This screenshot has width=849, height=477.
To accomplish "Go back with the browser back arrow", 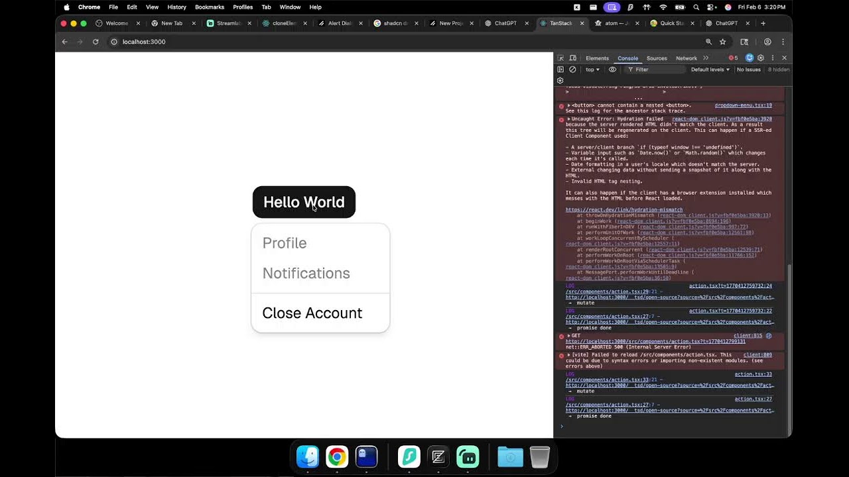I will (x=64, y=42).
